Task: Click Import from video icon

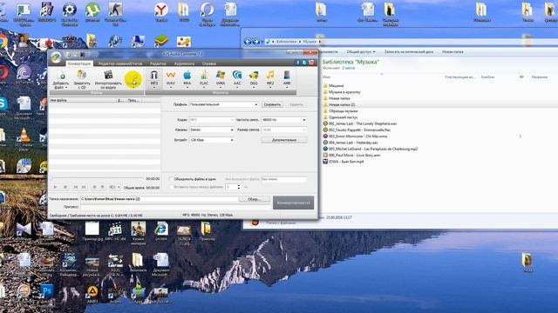Action: click(x=108, y=79)
